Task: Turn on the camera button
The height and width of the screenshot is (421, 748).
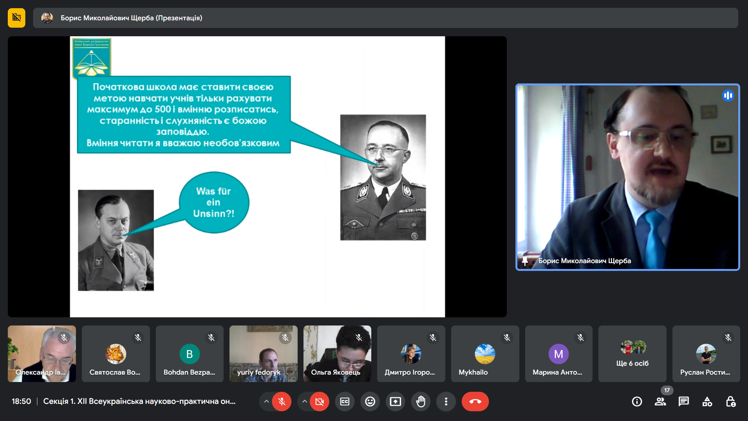Action: [x=319, y=402]
